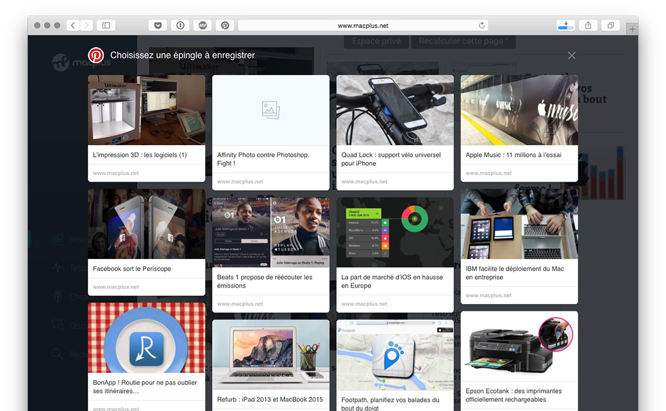Close the Pinterest pin chooser overlay
Viewport: 666px width, 411px height.
click(572, 56)
